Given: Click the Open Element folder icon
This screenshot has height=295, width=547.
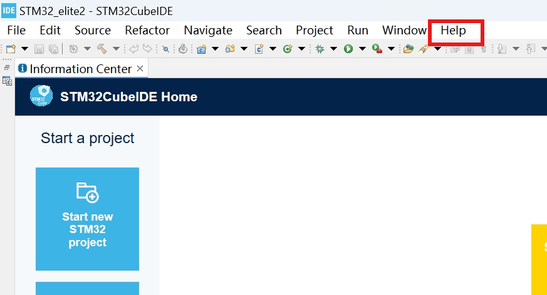Looking at the screenshot, I should [408, 48].
